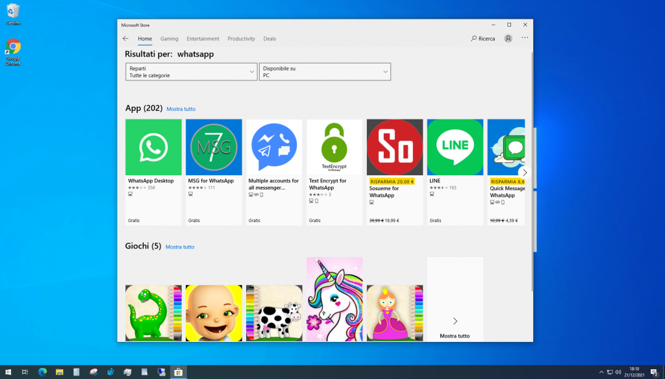665x379 pixels.
Task: Click the Multiple accounts messenger app icon
Action: pyautogui.click(x=274, y=147)
